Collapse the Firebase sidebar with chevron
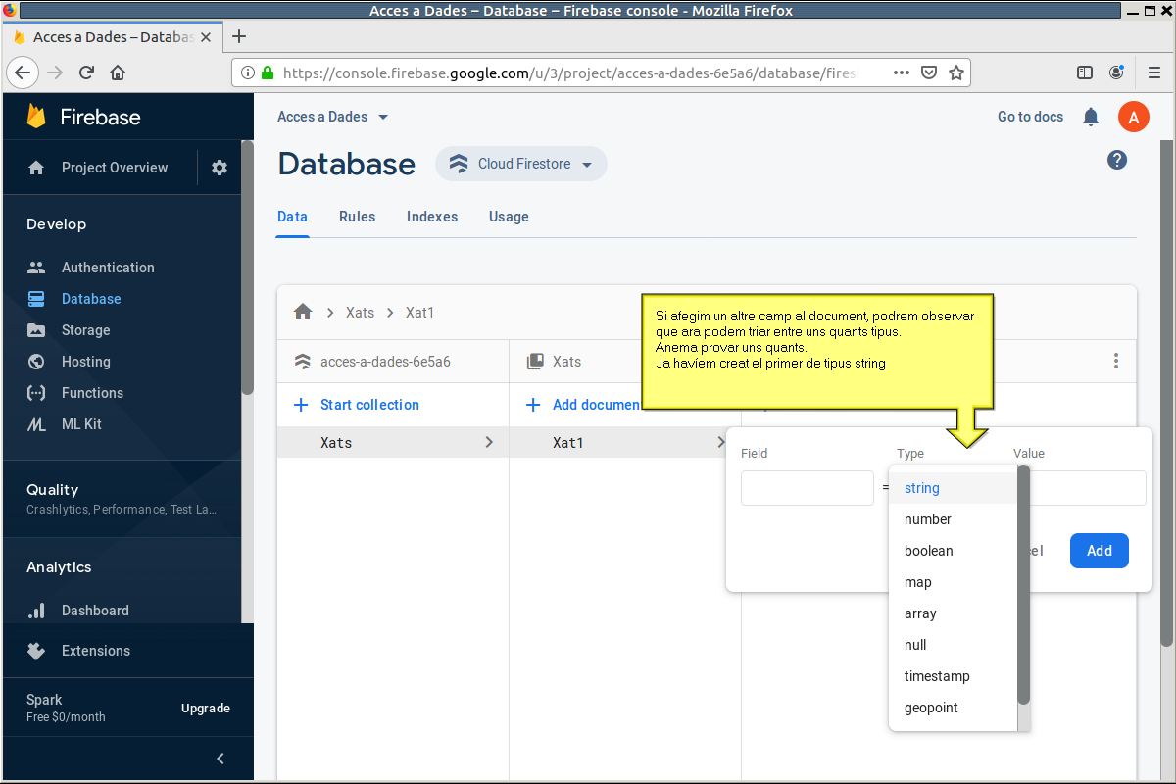 [220, 759]
